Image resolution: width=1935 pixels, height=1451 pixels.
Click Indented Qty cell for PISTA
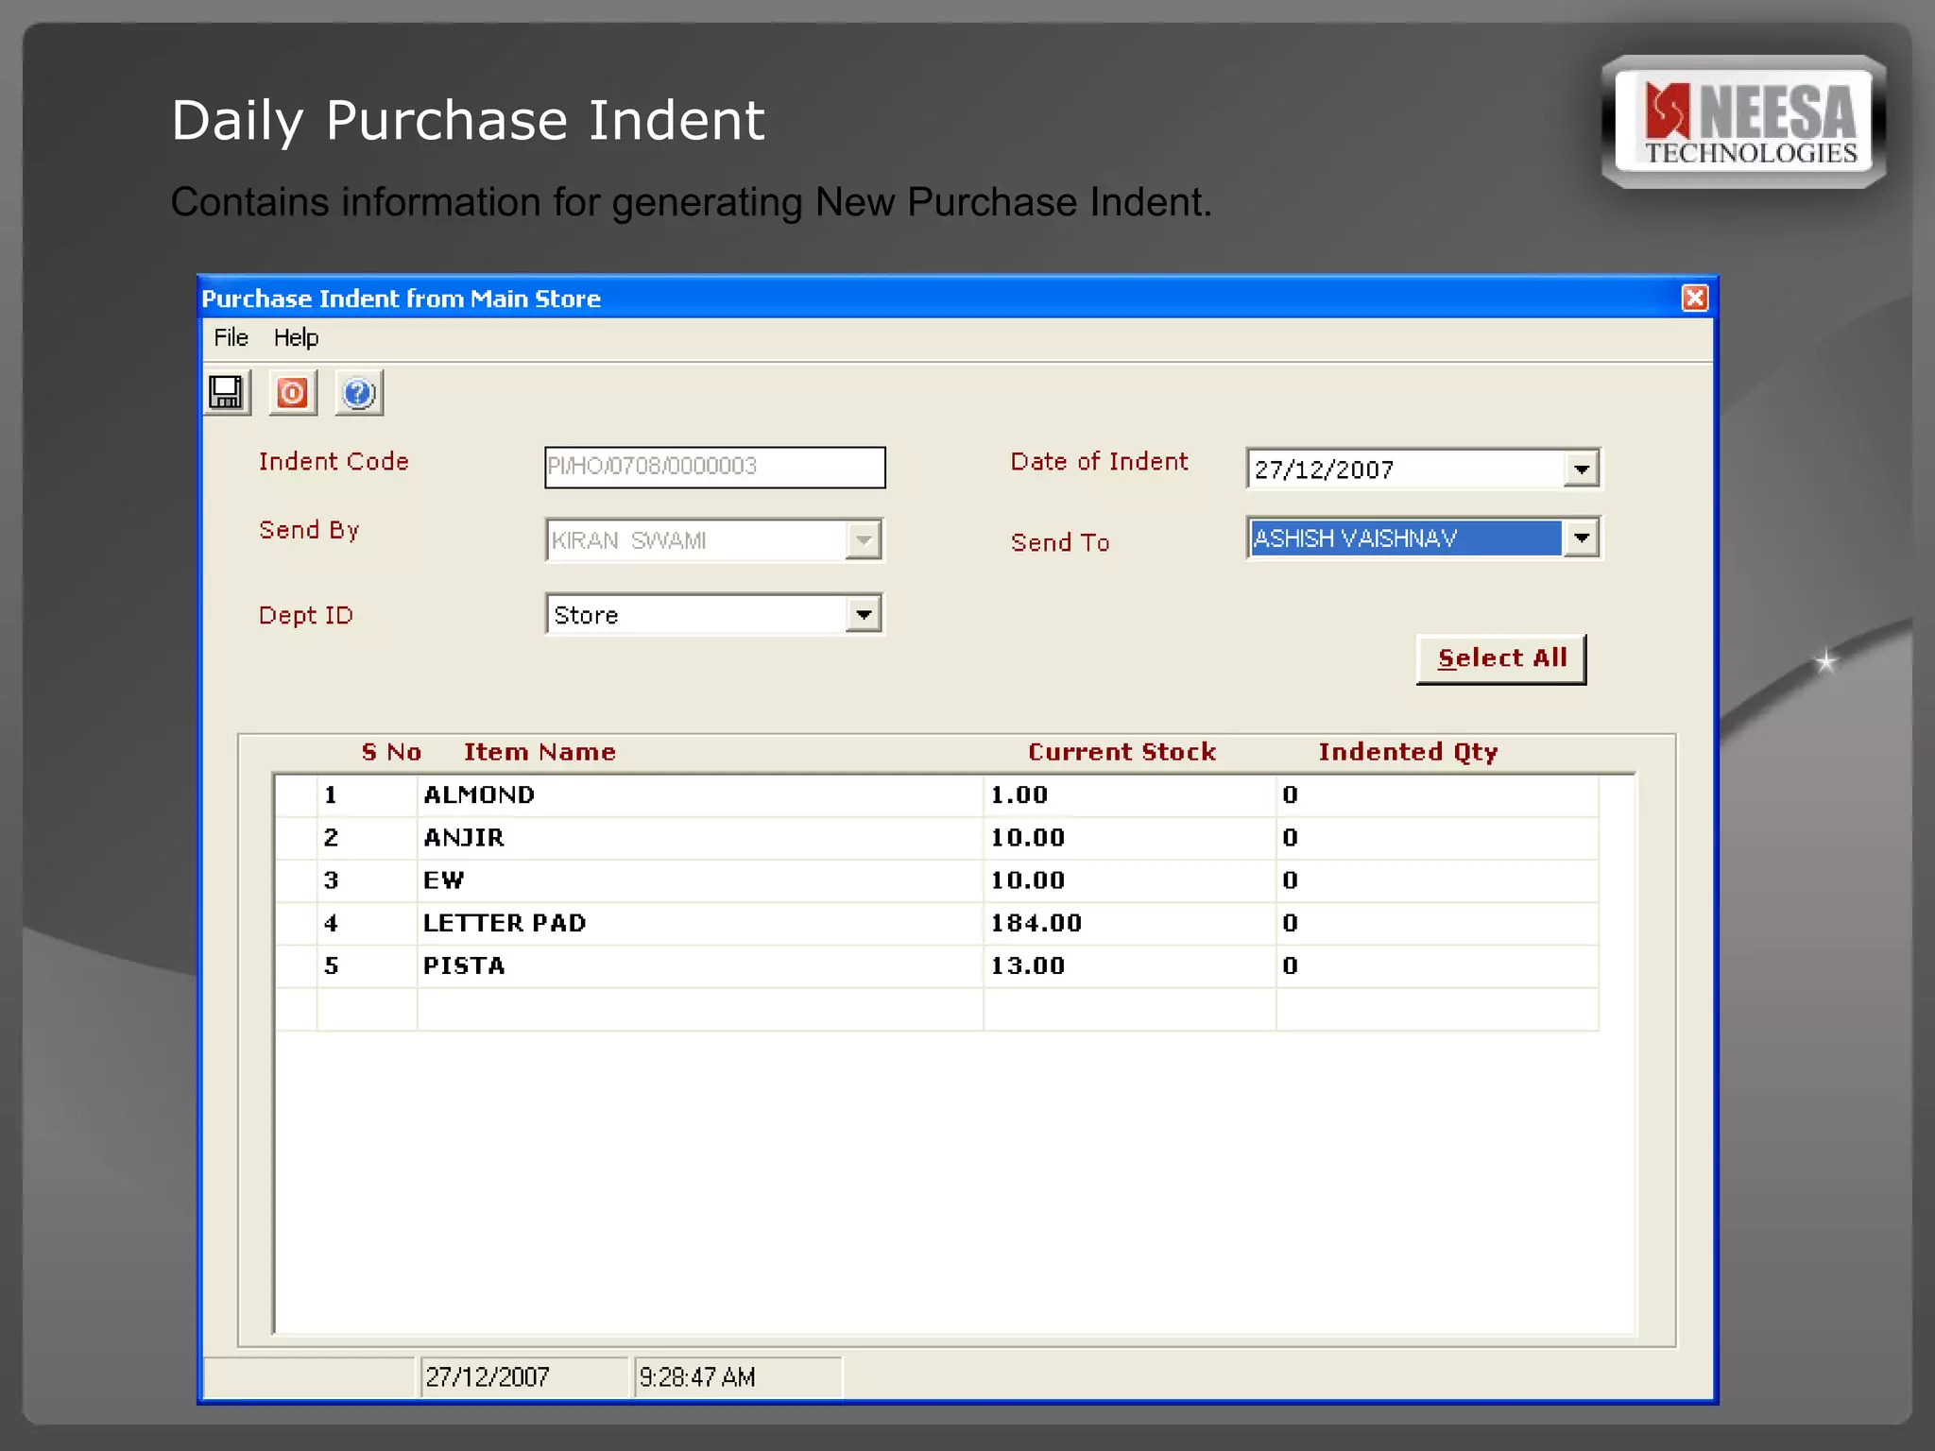1437,965
